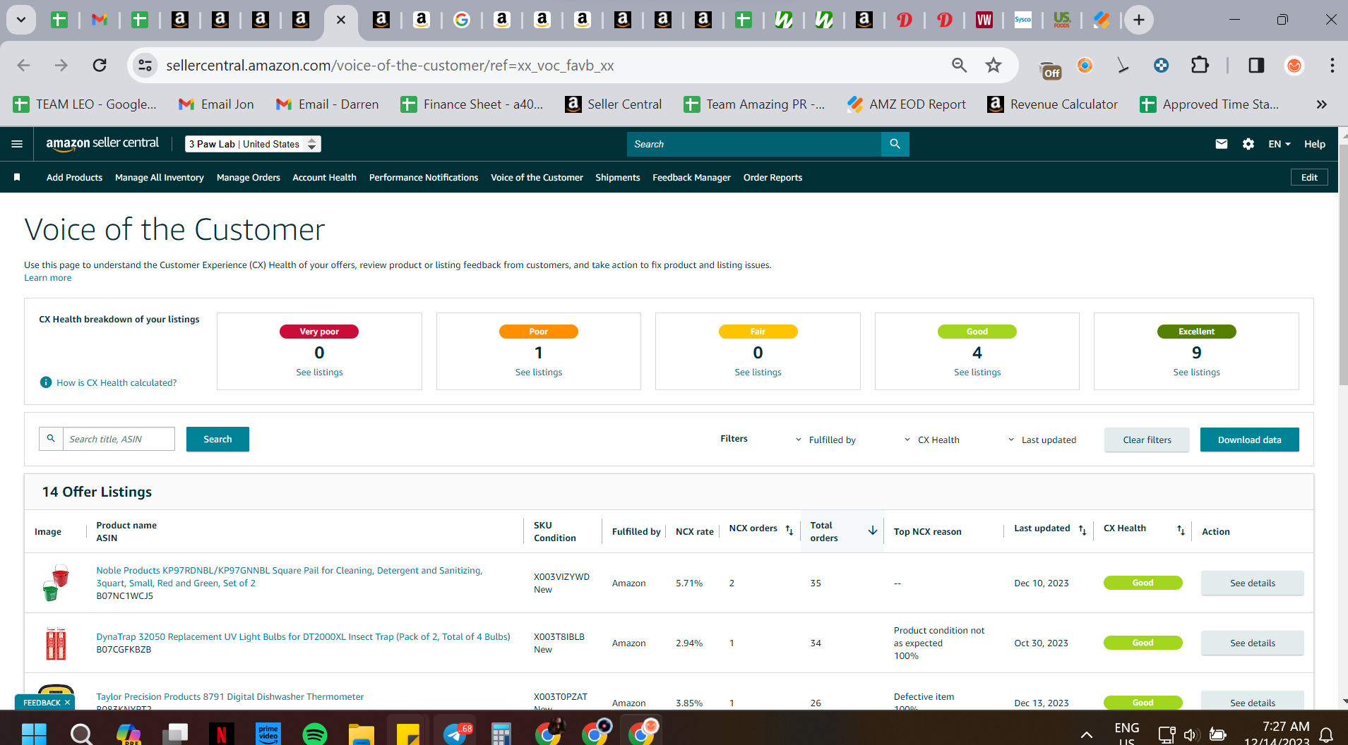Open See listings under Poor
The image size is (1348, 745).
tap(539, 372)
